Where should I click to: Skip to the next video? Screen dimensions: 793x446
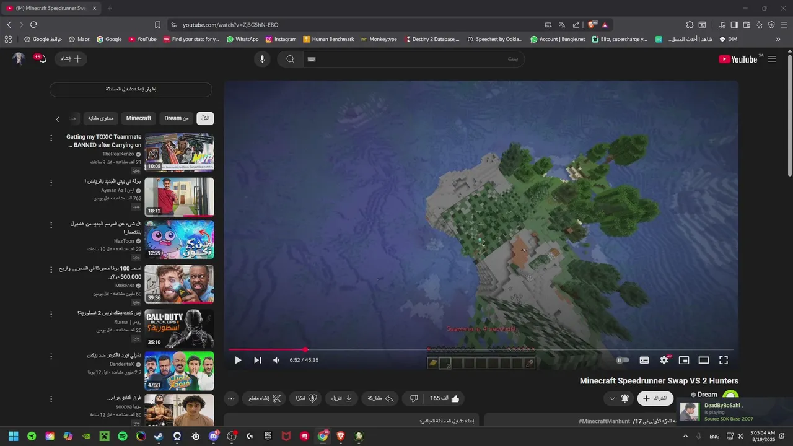(258, 360)
